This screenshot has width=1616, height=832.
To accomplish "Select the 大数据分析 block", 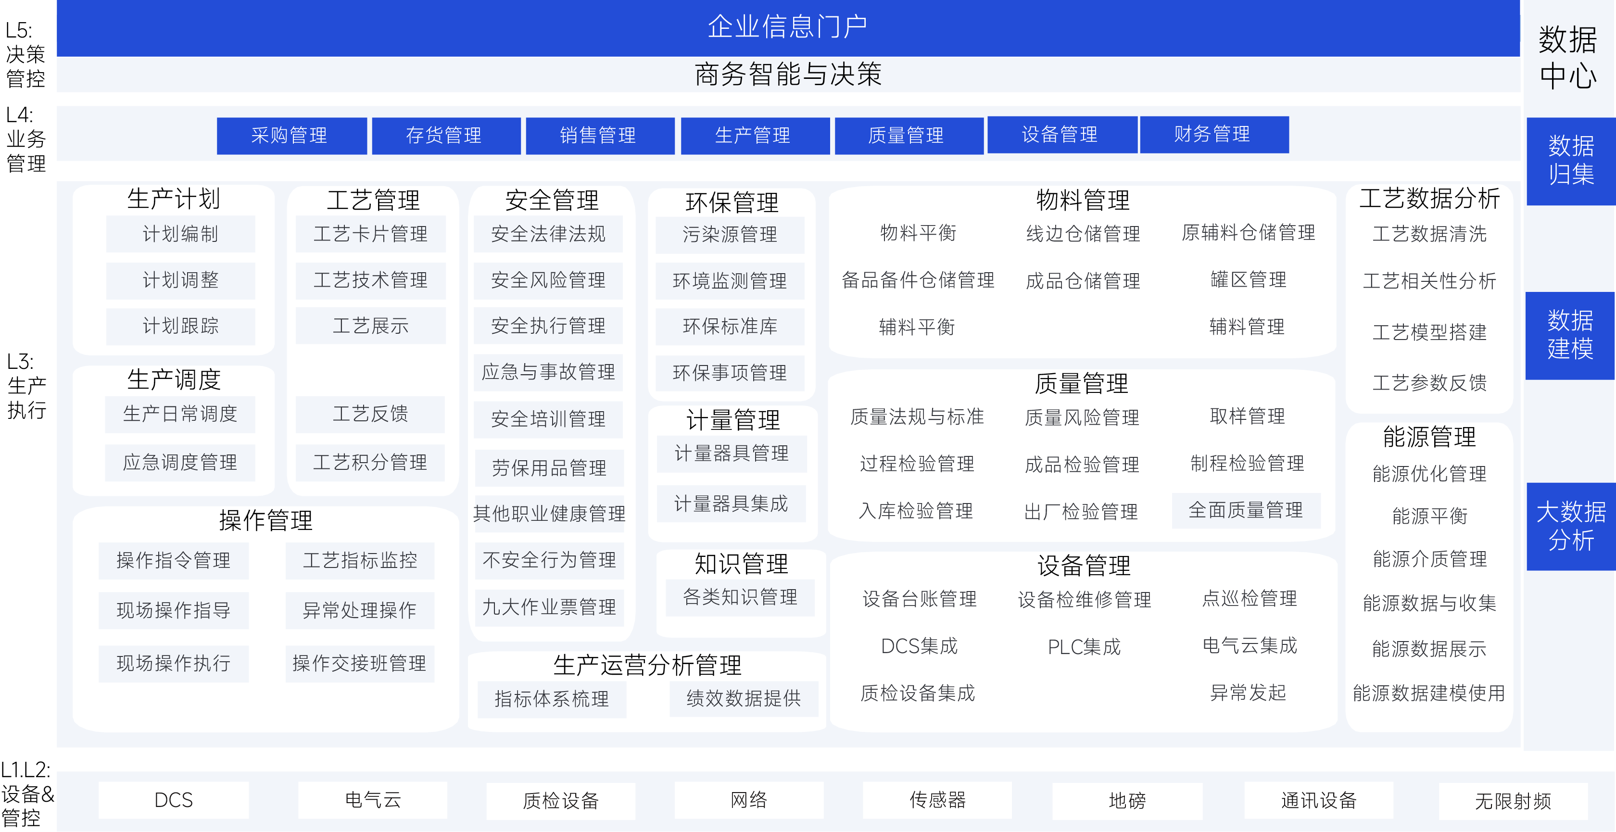I will (1571, 527).
